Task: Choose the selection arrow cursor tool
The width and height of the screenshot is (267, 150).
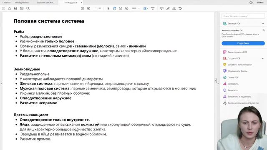Action: [108, 8]
